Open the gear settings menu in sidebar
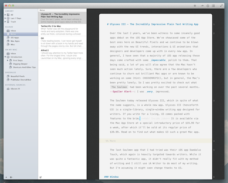The height and width of the screenshot is (183, 228). (x=11, y=177)
